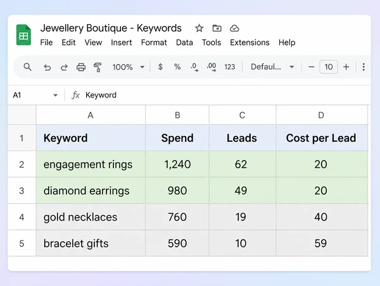380x286 pixels.
Task: Open the Google Sheets home icon
Action: [x=23, y=35]
